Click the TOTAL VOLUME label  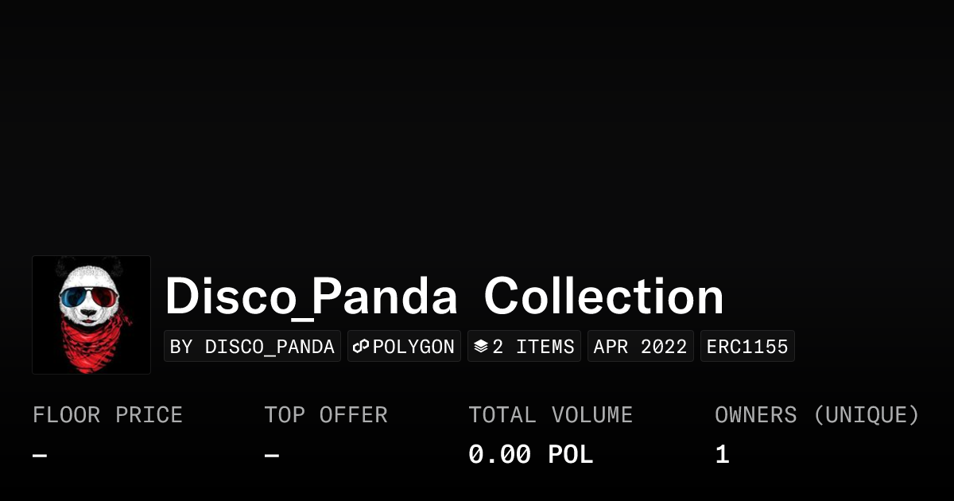(x=550, y=415)
